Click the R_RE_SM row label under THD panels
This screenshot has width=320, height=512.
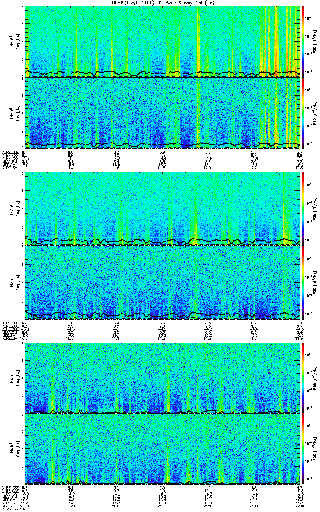9,338
